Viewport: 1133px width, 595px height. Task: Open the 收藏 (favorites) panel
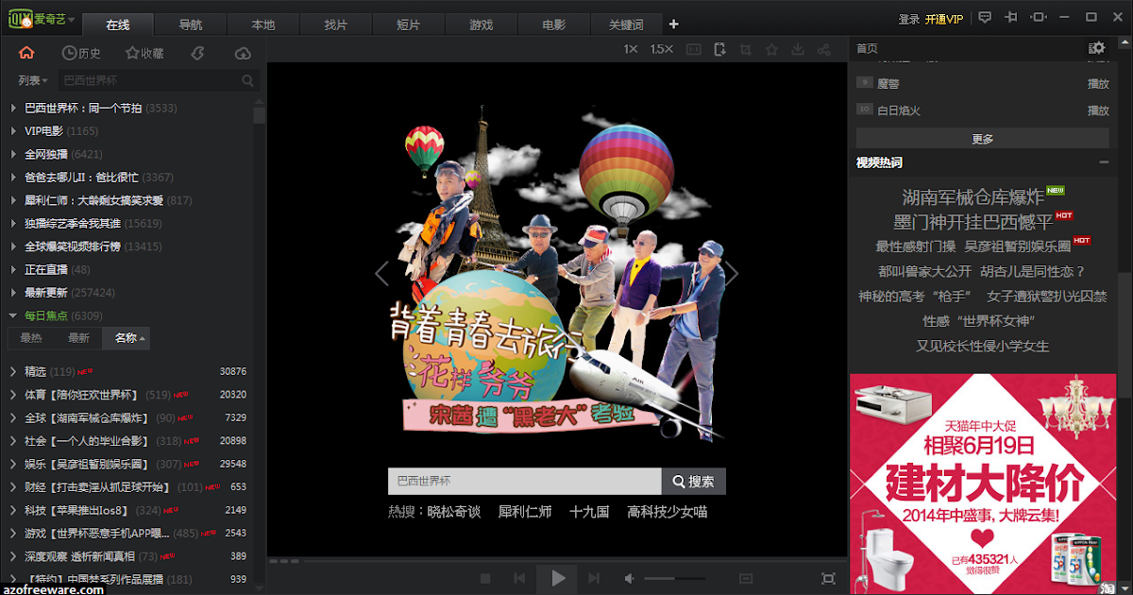pos(143,53)
